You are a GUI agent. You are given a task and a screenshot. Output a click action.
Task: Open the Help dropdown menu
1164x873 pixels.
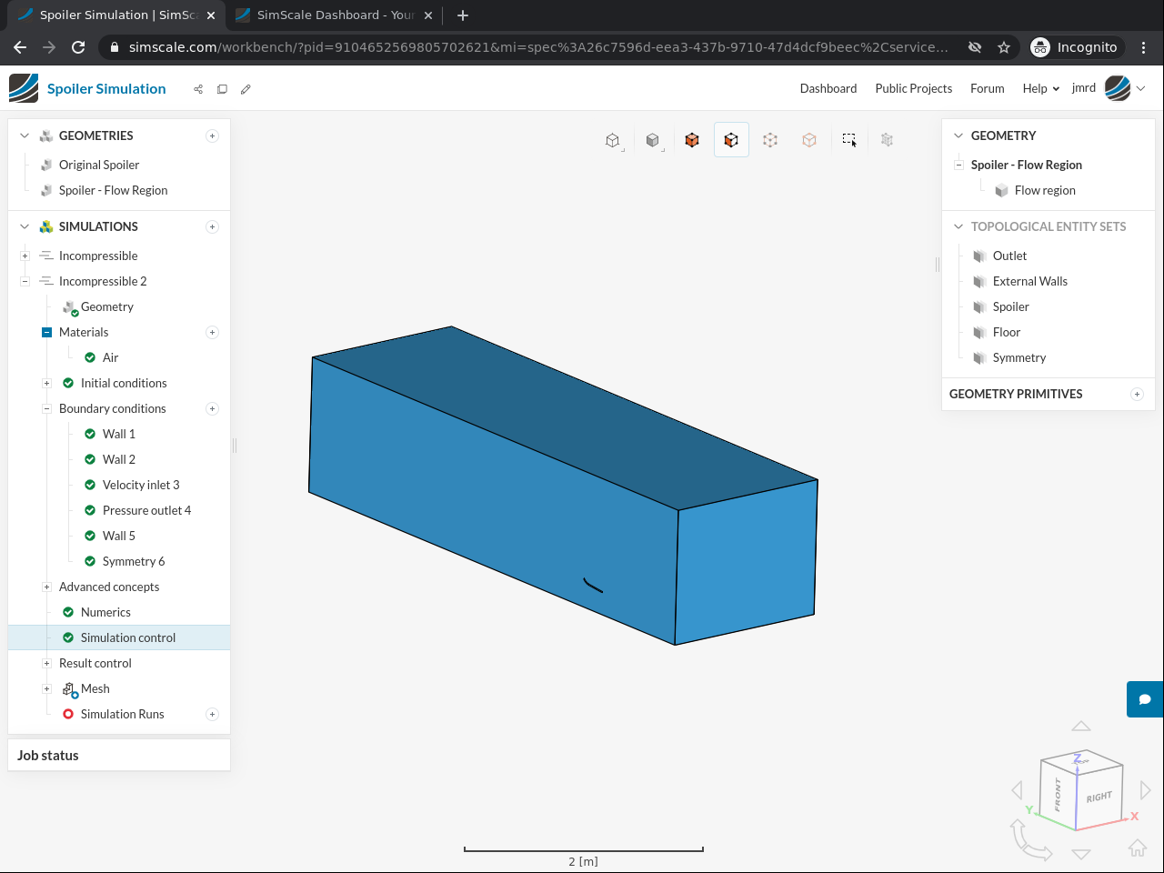(x=1040, y=88)
